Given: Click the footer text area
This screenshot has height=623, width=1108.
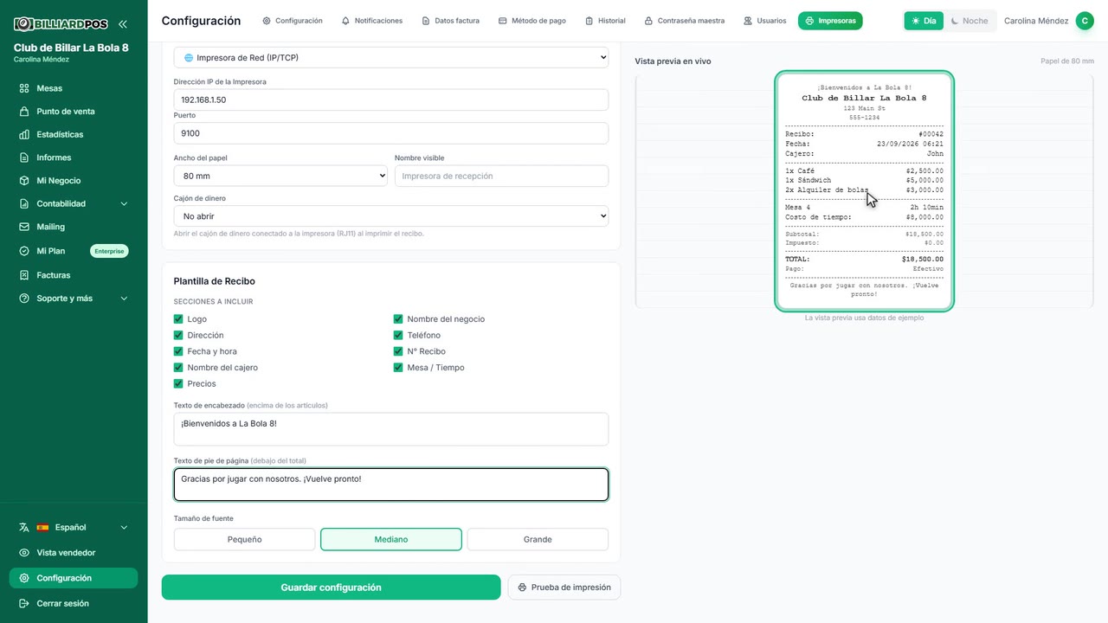Looking at the screenshot, I should 391,485.
